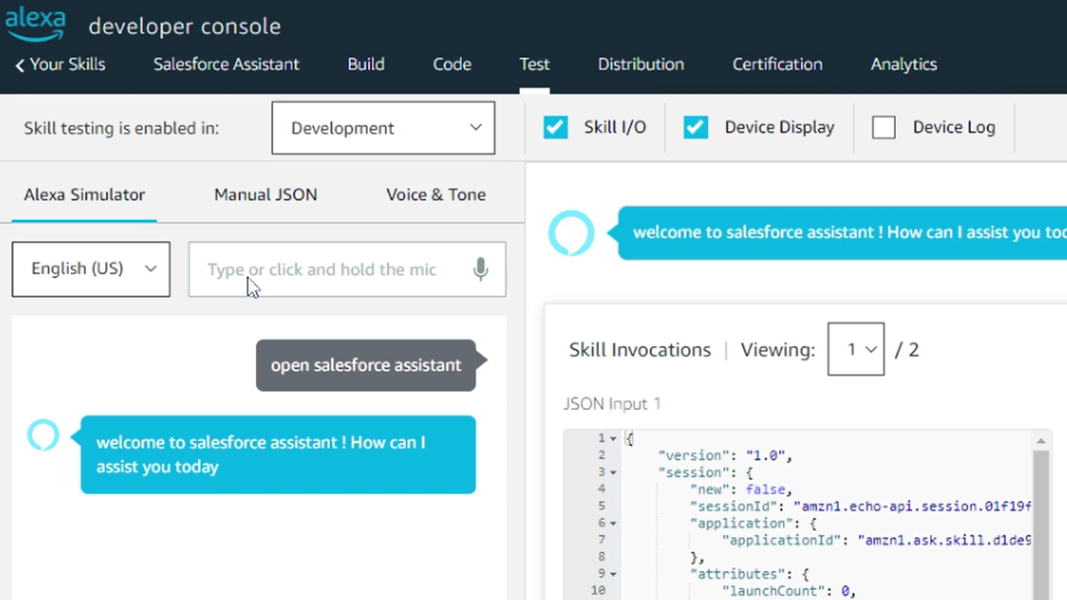1067x600 pixels.
Task: Click the Alexa ring icon beside left chat response
Action: [43, 435]
